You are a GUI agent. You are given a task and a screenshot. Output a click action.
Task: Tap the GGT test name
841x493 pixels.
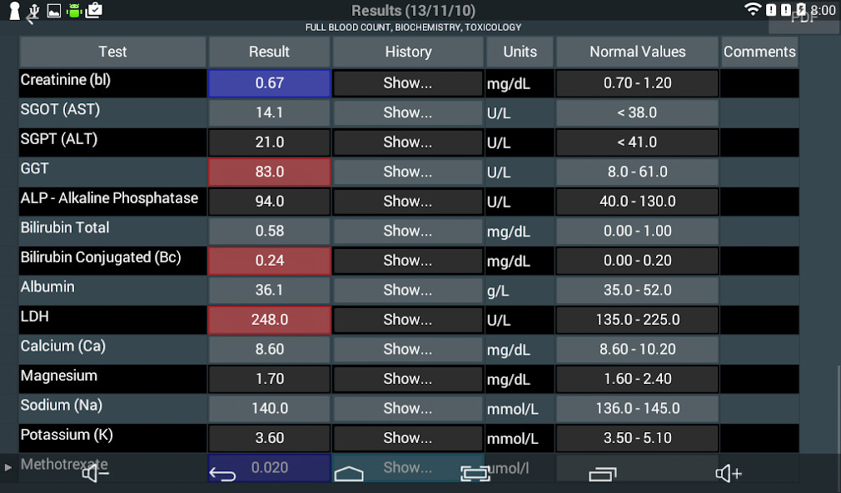tap(34, 168)
